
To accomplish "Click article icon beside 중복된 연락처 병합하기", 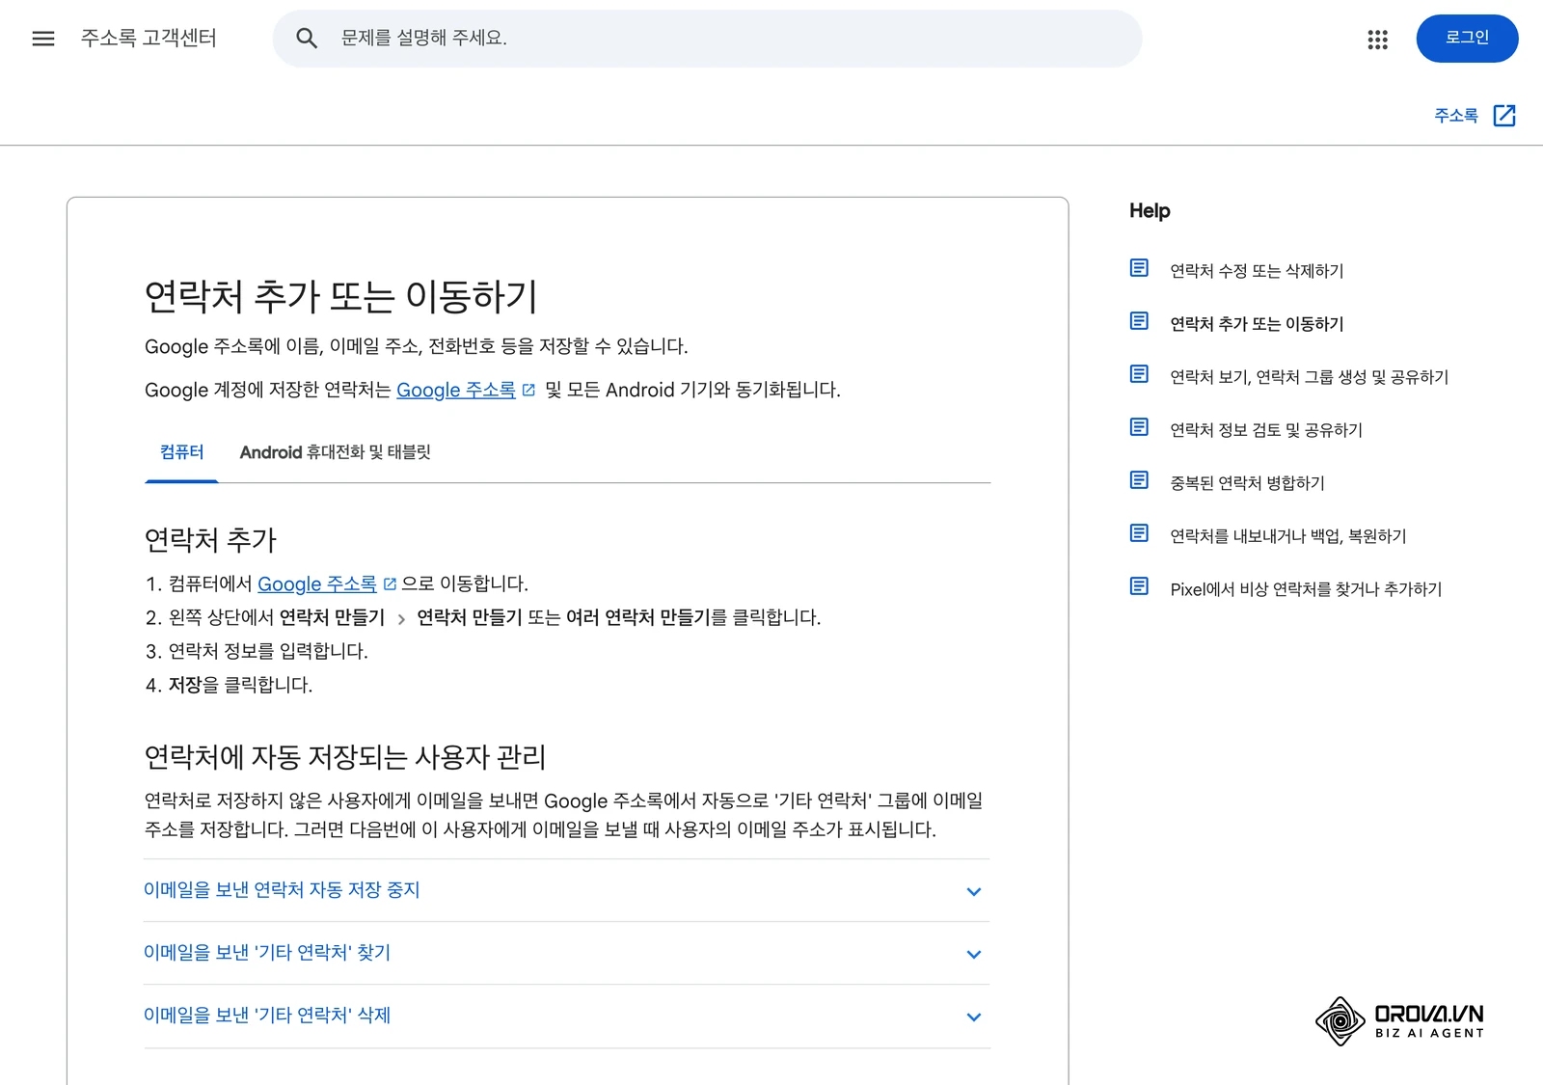I will 1139,480.
